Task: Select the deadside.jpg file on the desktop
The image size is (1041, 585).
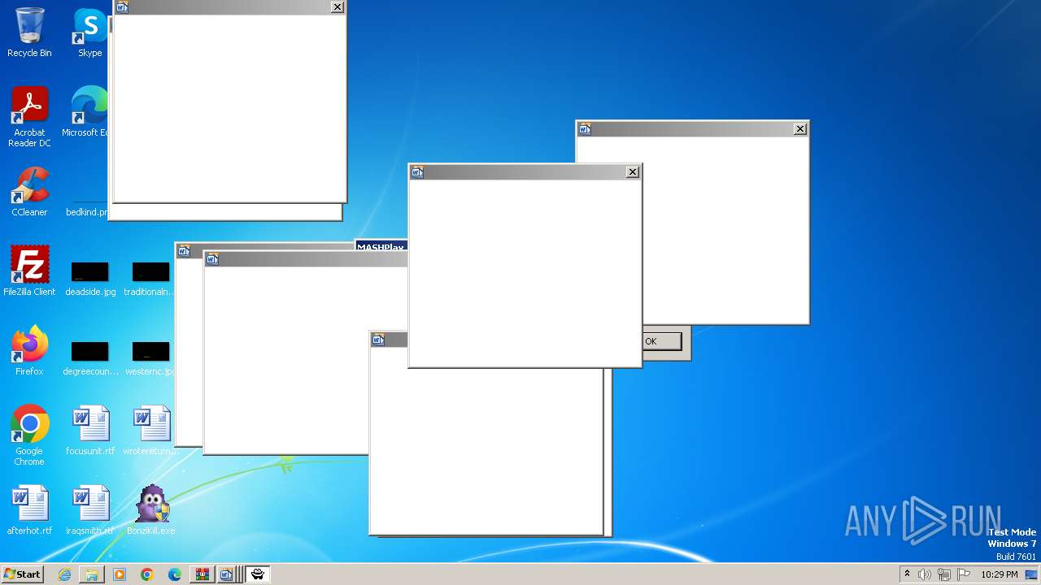Action: tap(90, 279)
